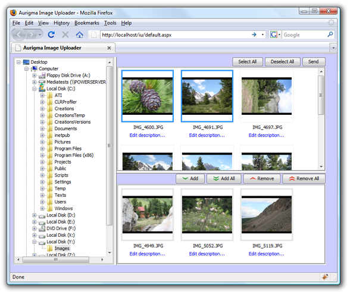Click the bug icon in status bar
The height and width of the screenshot is (292, 350).
tap(325, 277)
